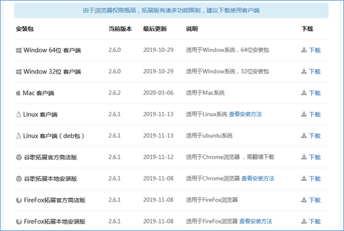Click description 适用于ubuntu系统
This screenshot has width=344, height=231.
[209, 136]
